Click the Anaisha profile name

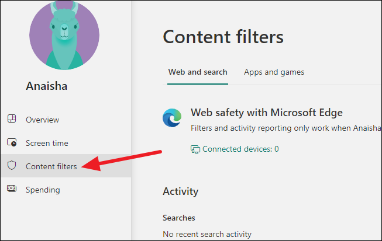pos(47,86)
